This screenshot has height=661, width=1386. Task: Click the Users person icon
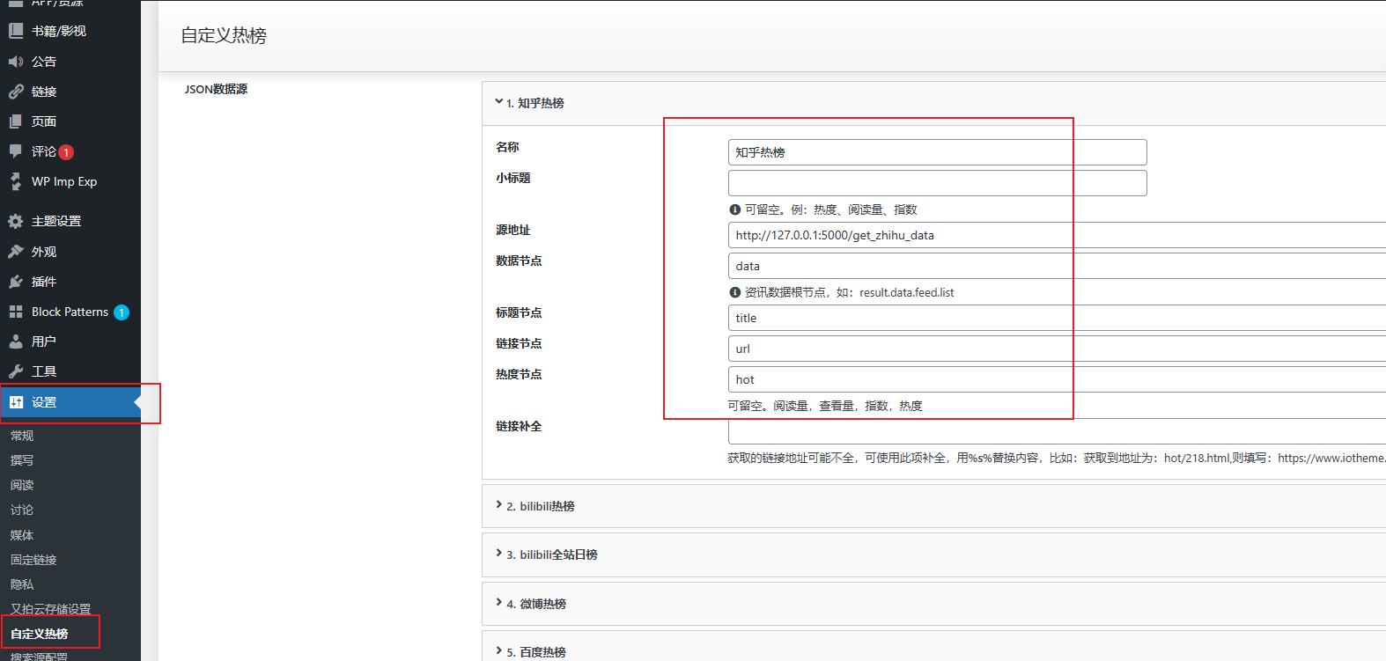(16, 342)
